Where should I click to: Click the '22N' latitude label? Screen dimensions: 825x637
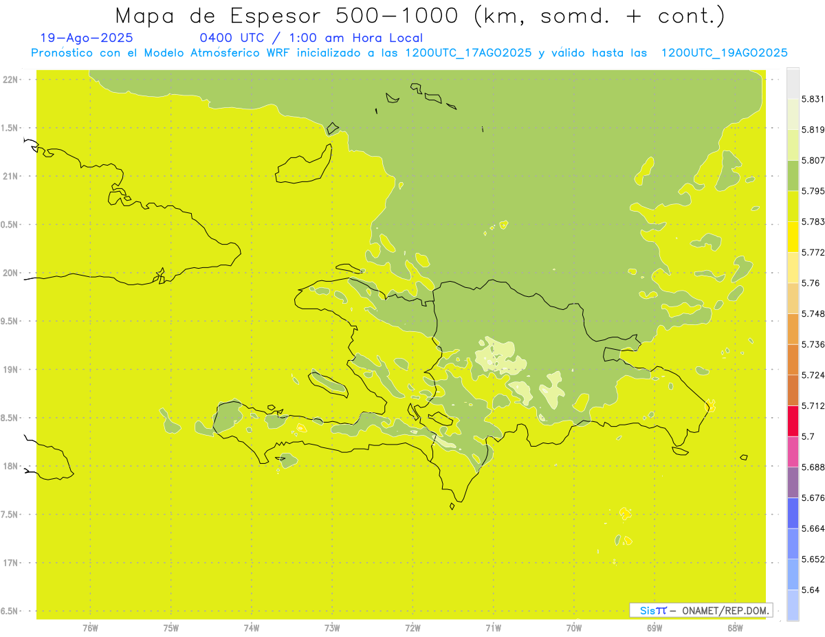pyautogui.click(x=11, y=80)
